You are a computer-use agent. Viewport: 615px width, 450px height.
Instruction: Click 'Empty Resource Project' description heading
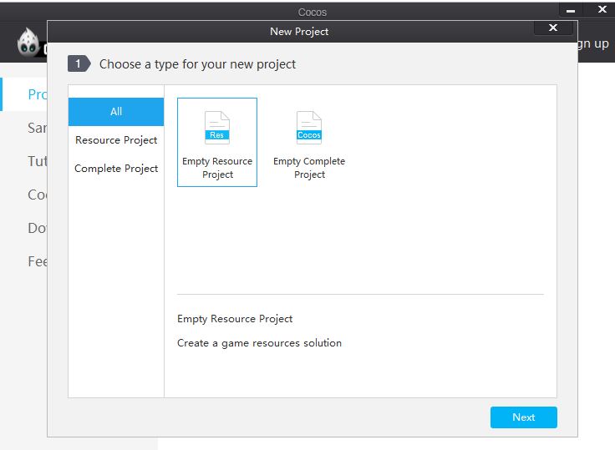[235, 319]
